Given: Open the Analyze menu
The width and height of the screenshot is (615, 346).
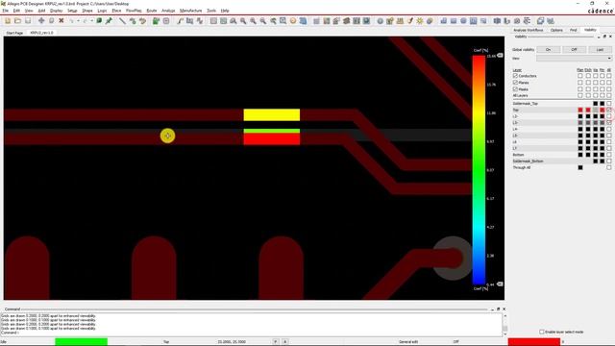Looking at the screenshot, I should click(x=168, y=11).
